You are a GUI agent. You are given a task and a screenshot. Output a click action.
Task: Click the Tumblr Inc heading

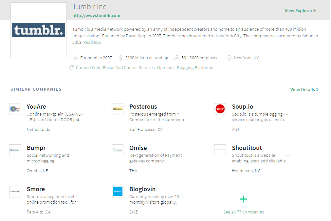point(89,7)
